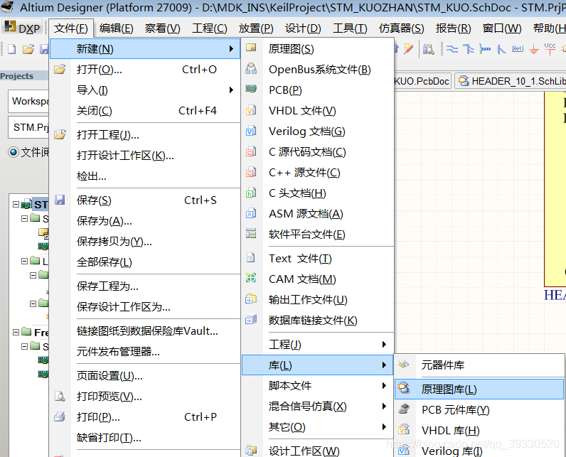Screen dimensions: 566x457
Task: Click the Verilog 文档 icon
Action: [x=251, y=131]
